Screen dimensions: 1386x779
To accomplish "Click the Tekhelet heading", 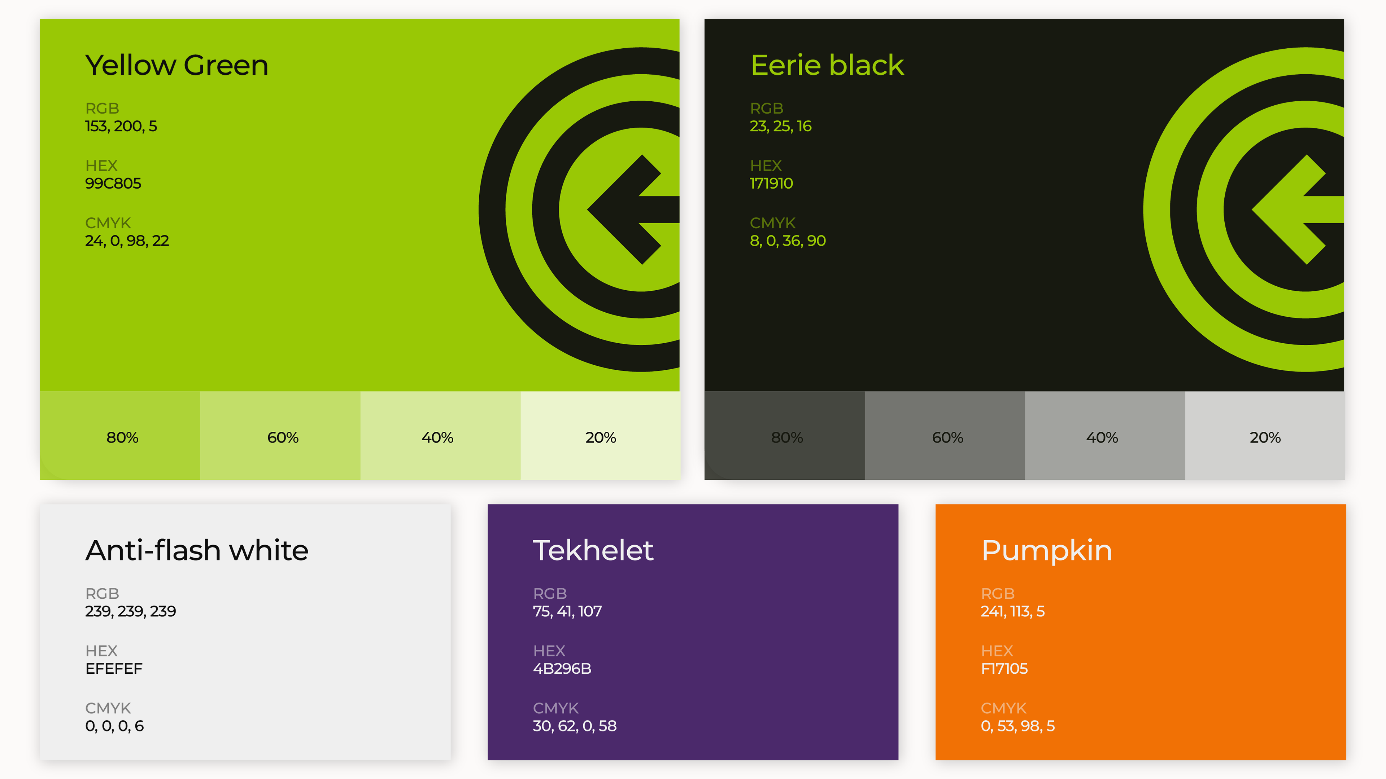I will (593, 550).
